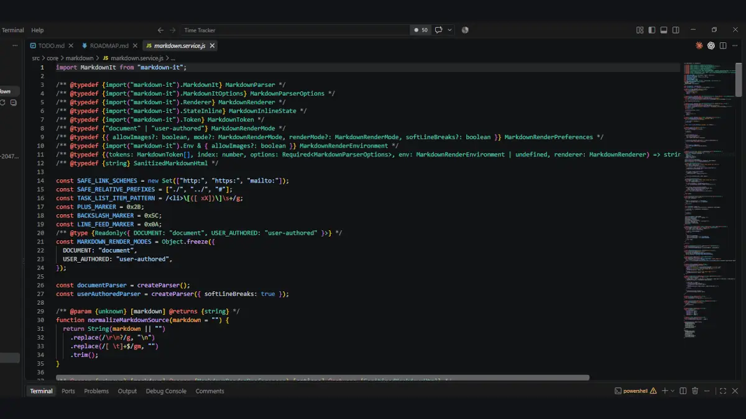
Task: Open terminal panel ellipsis menu
Action: pyautogui.click(x=707, y=391)
